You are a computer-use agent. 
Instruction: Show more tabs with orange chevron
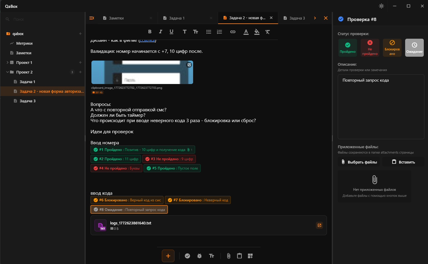(x=315, y=18)
